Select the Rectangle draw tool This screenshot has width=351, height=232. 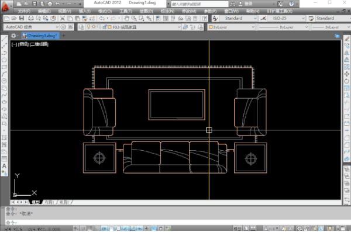click(x=4, y=67)
